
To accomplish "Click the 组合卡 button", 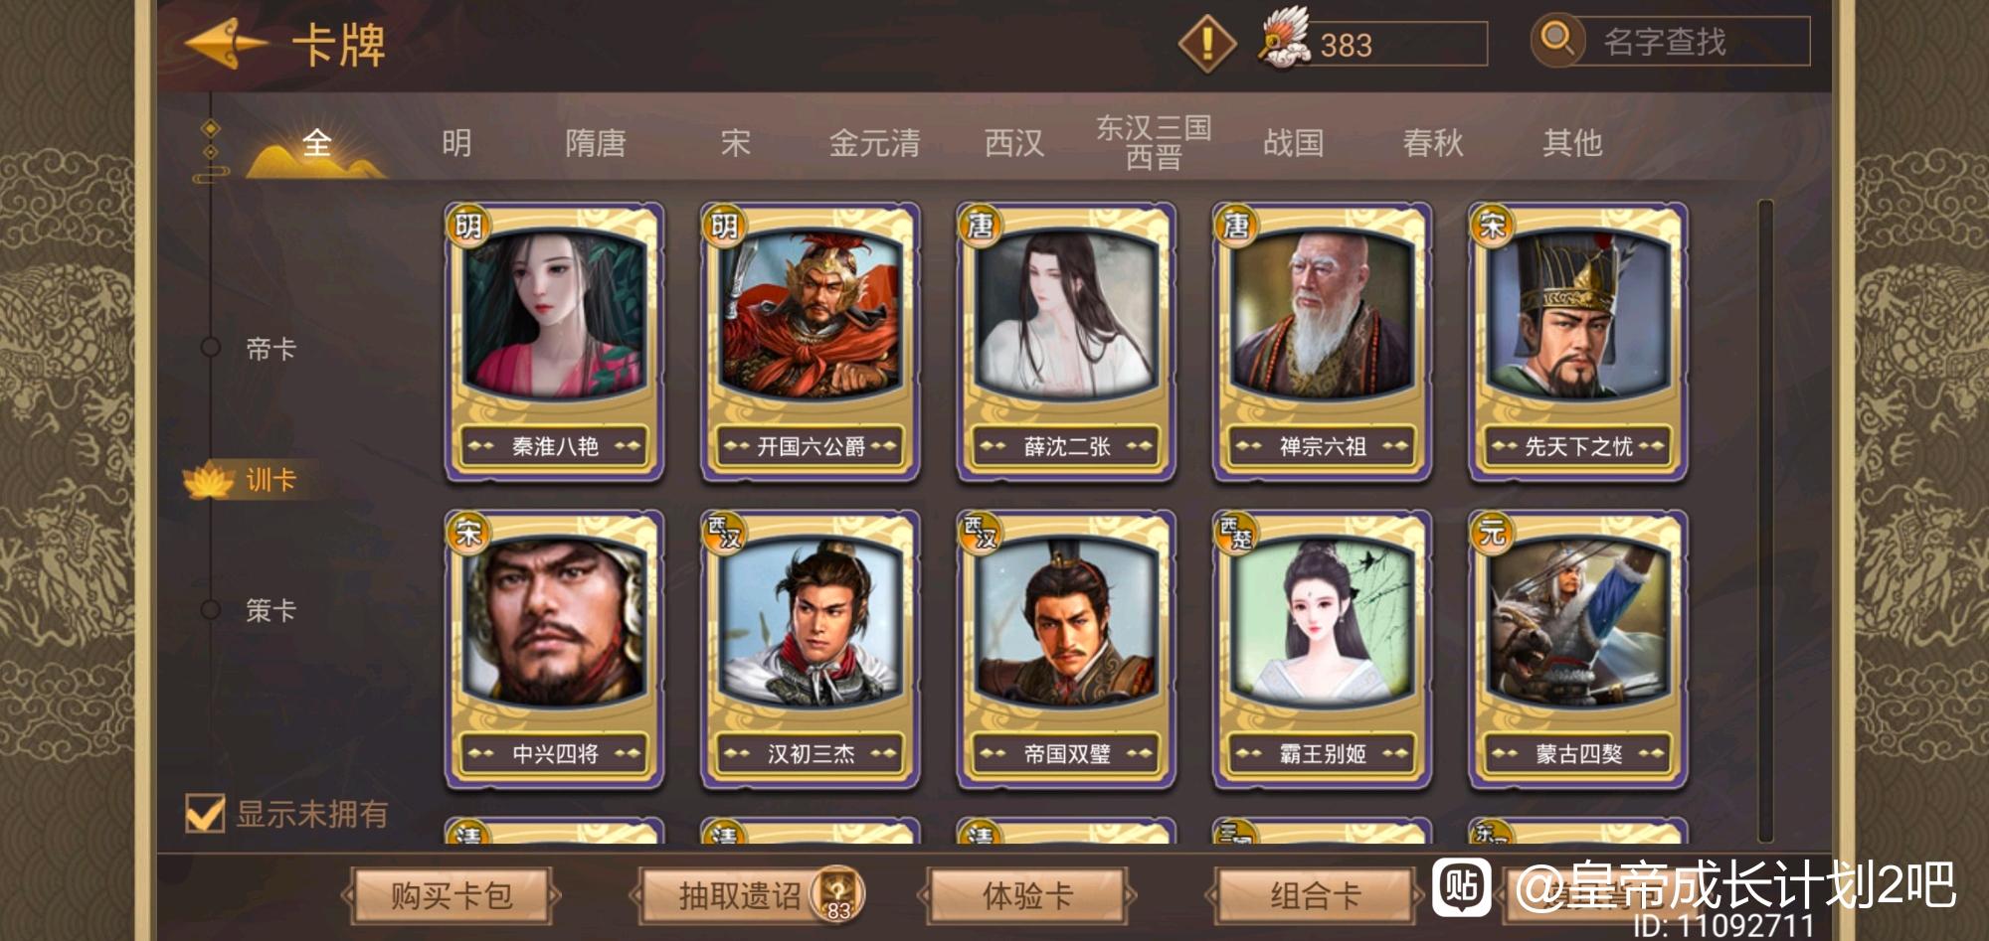I will coord(1315,896).
